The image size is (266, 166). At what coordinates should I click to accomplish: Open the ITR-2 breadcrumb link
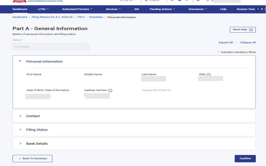(x=81, y=17)
